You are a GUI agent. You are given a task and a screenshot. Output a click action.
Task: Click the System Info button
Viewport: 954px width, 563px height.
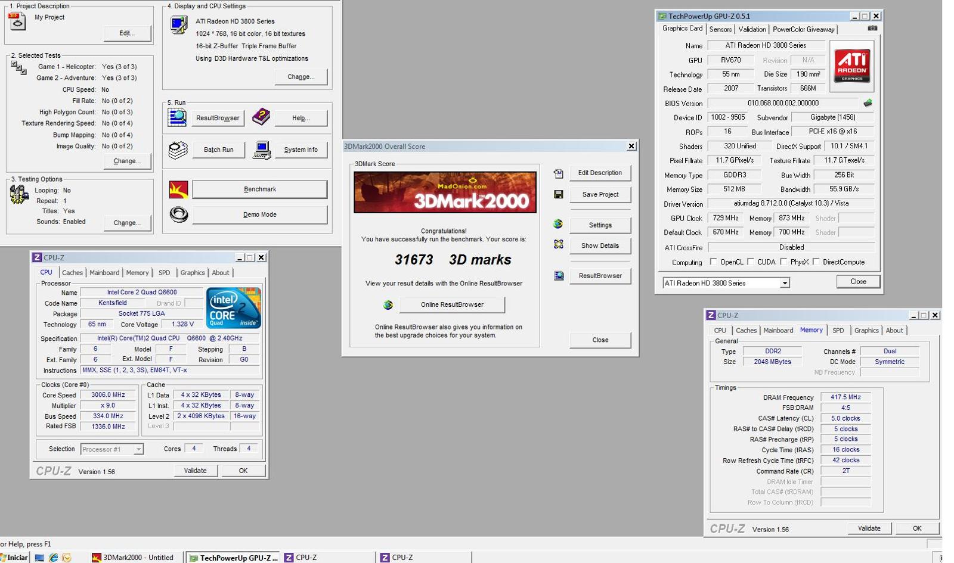(x=301, y=150)
